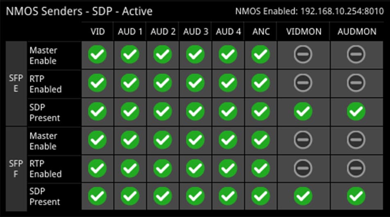Select the VIDMON column header
Viewport: 390px width, 217px height.
(x=304, y=31)
